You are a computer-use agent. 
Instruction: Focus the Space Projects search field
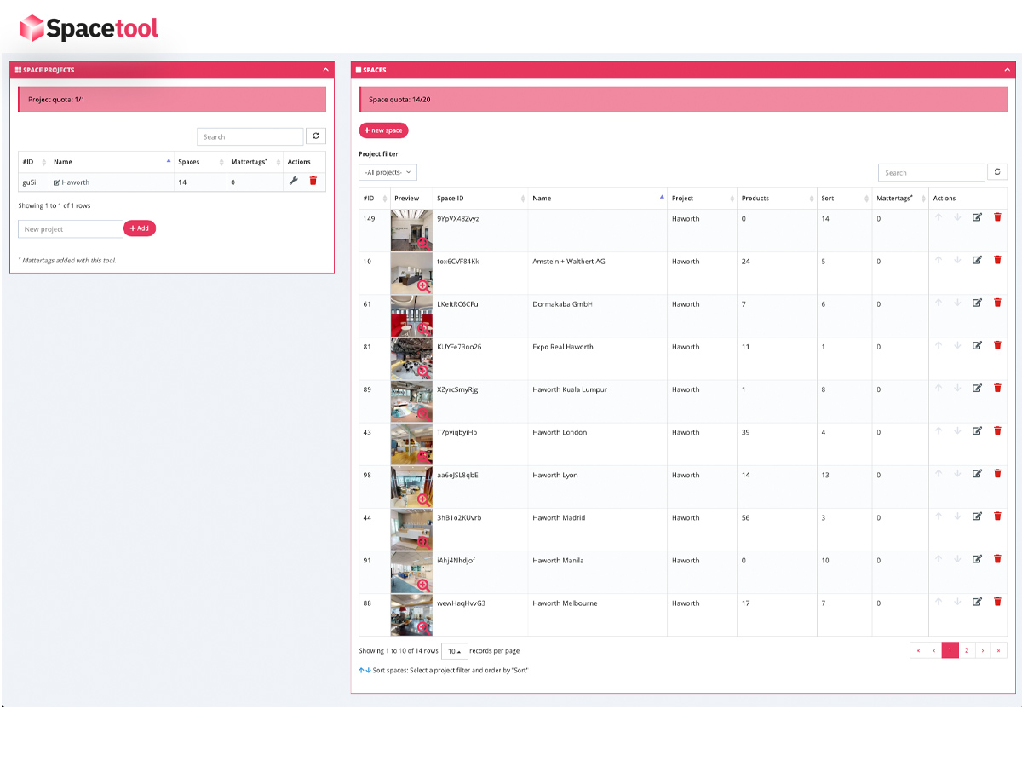(250, 136)
